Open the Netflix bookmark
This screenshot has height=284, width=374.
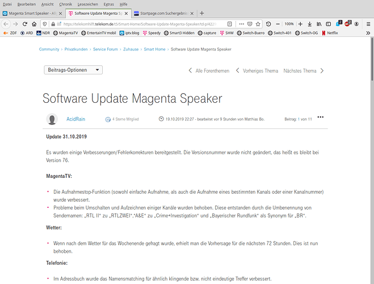(330, 33)
